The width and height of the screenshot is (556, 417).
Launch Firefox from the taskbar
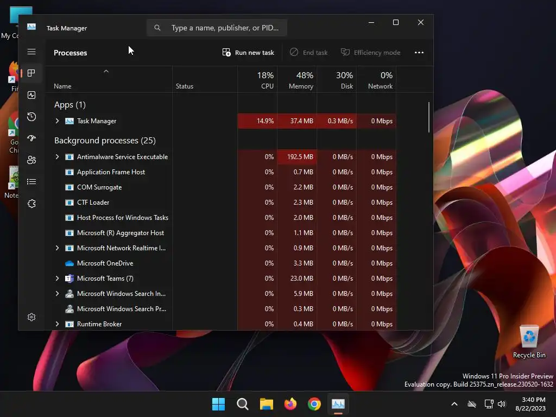[290, 404]
